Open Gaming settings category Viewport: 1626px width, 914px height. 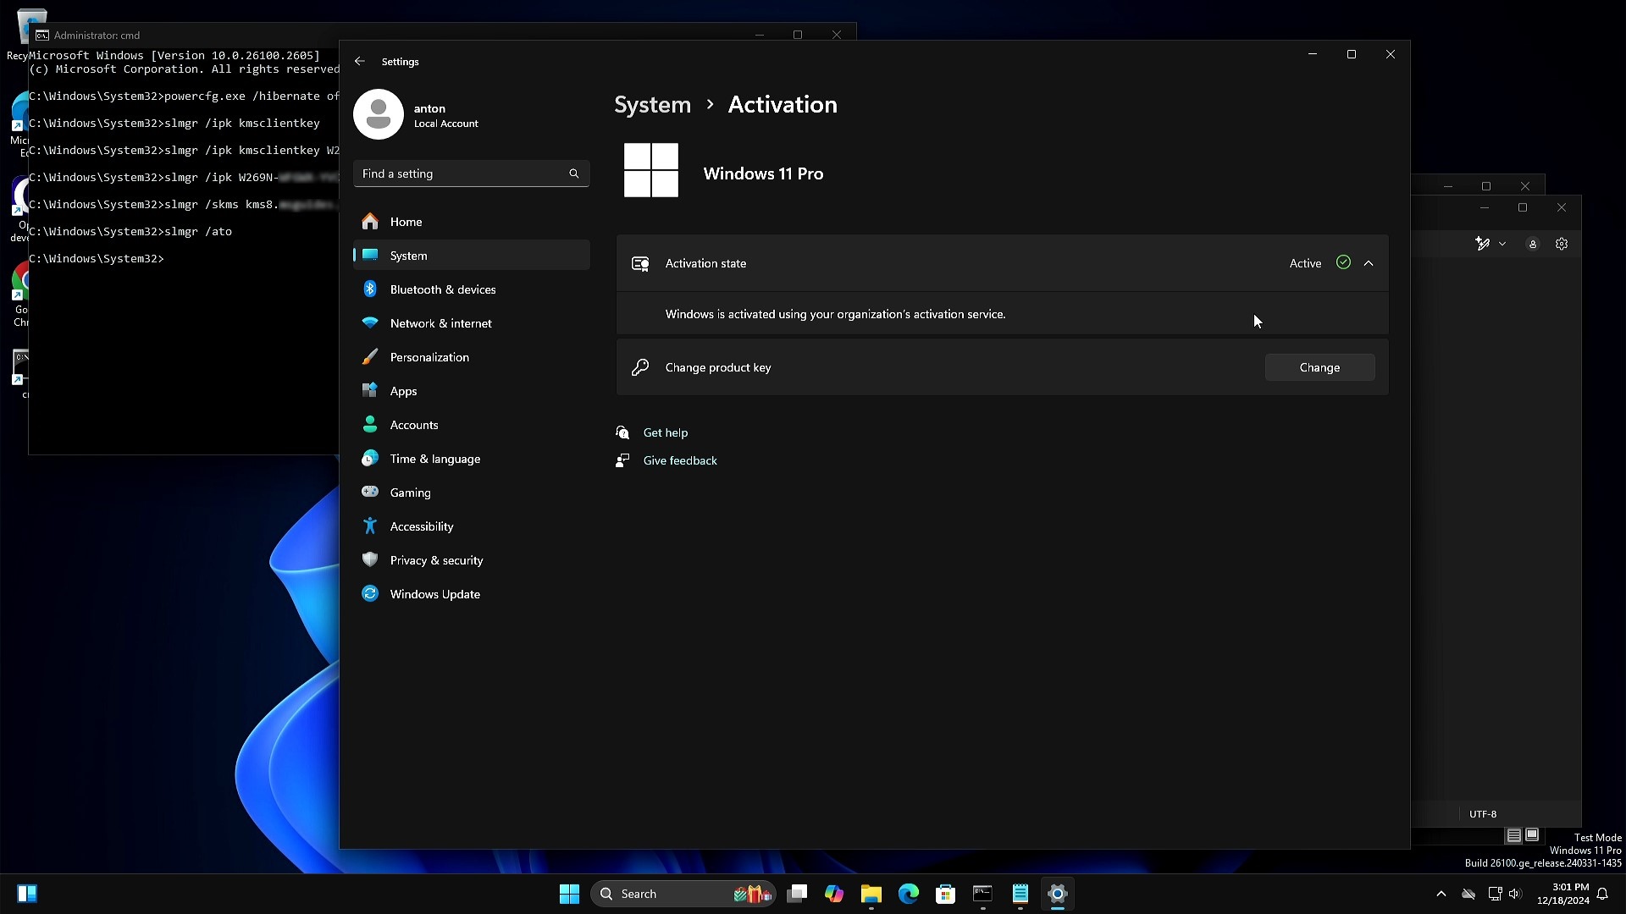click(x=410, y=493)
